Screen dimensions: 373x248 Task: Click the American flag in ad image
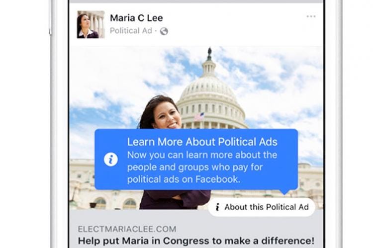(x=199, y=116)
